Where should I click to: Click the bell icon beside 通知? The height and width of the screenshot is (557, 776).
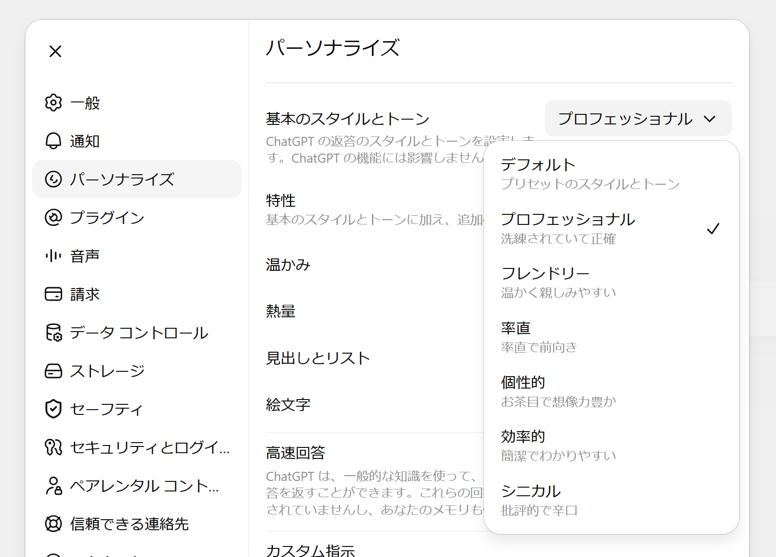point(54,141)
